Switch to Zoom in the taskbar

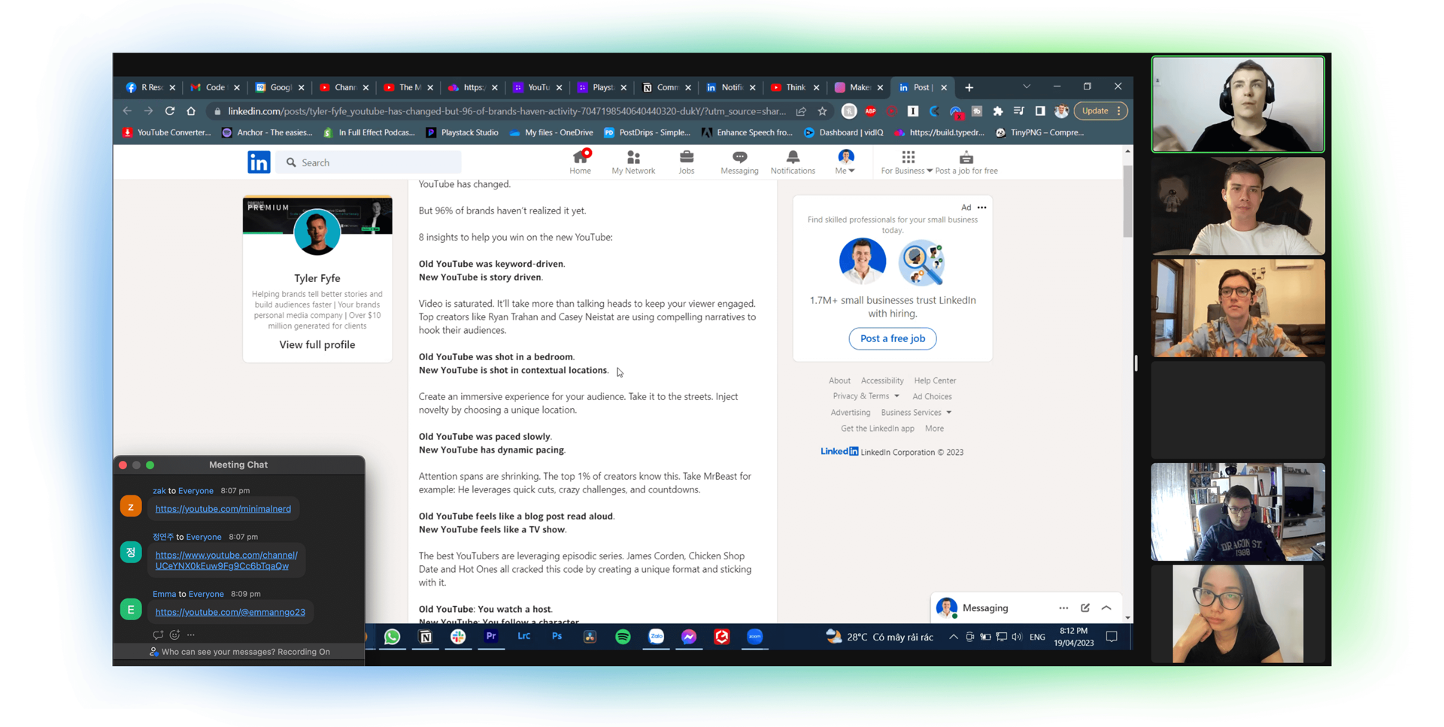pyautogui.click(x=754, y=637)
